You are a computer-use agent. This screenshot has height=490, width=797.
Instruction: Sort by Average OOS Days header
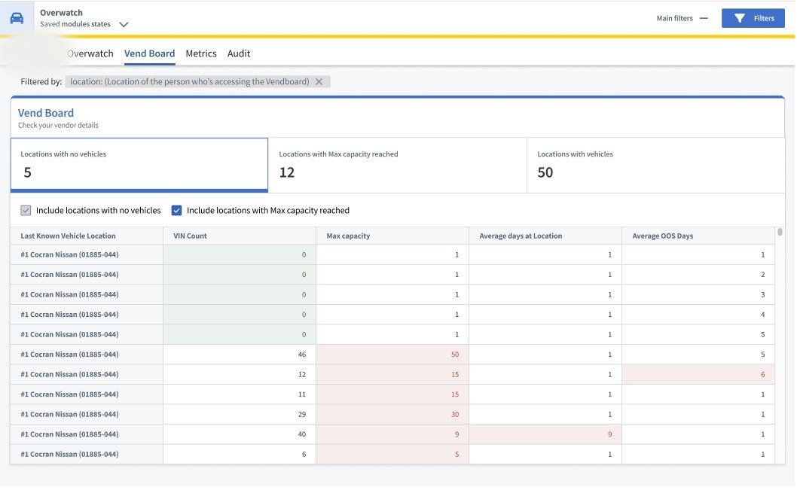[x=662, y=236]
